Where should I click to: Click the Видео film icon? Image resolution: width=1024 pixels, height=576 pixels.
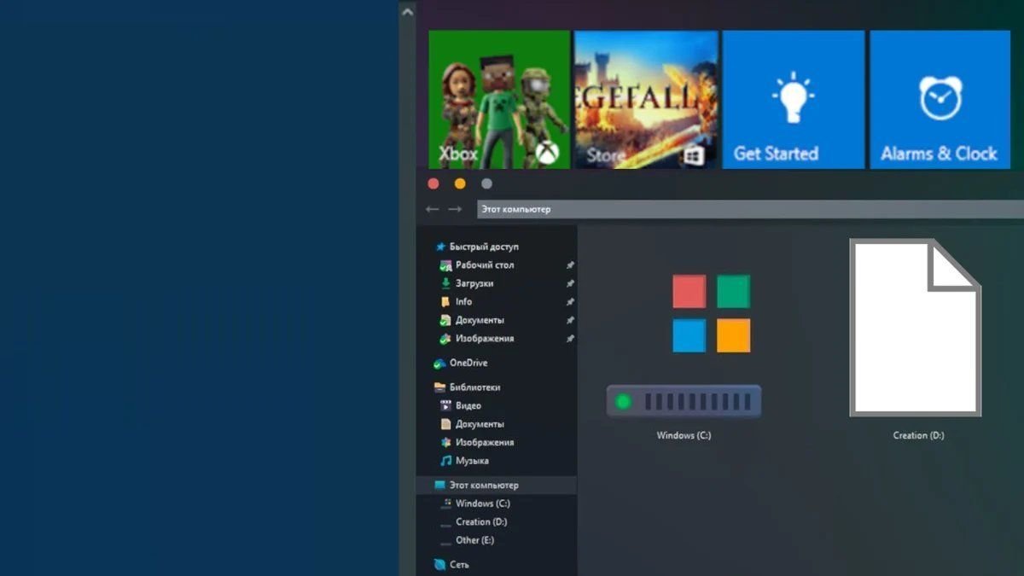tap(445, 406)
